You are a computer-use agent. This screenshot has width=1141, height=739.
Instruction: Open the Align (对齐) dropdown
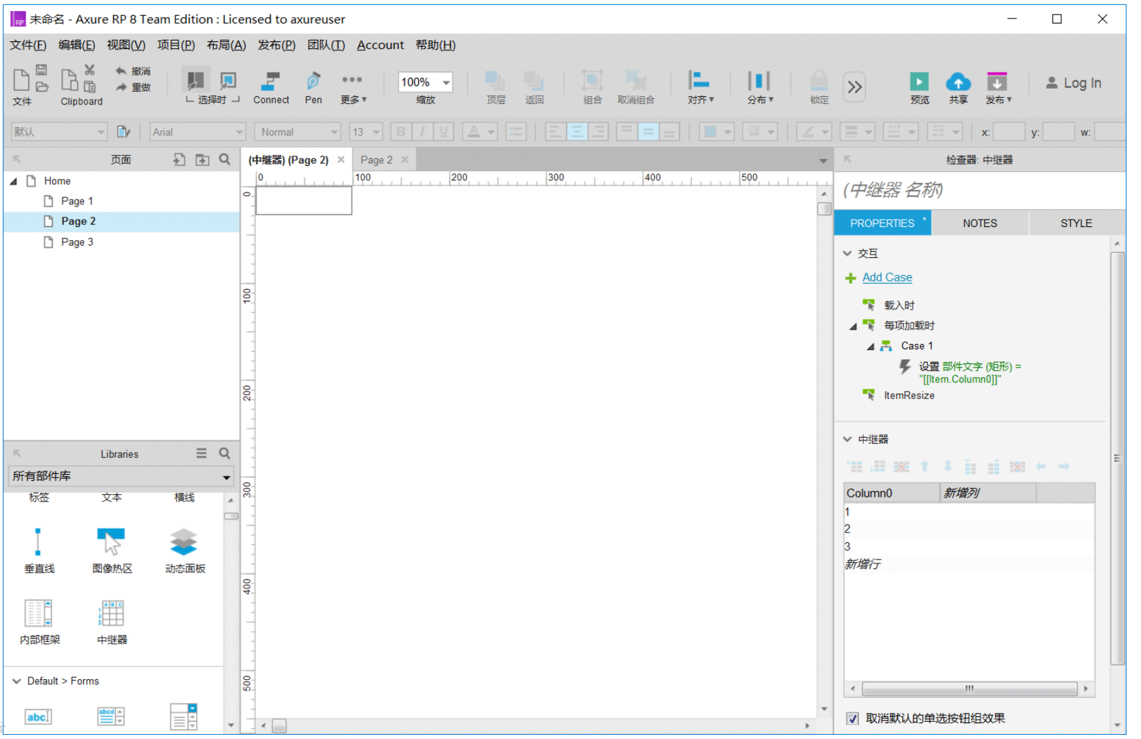[700, 87]
